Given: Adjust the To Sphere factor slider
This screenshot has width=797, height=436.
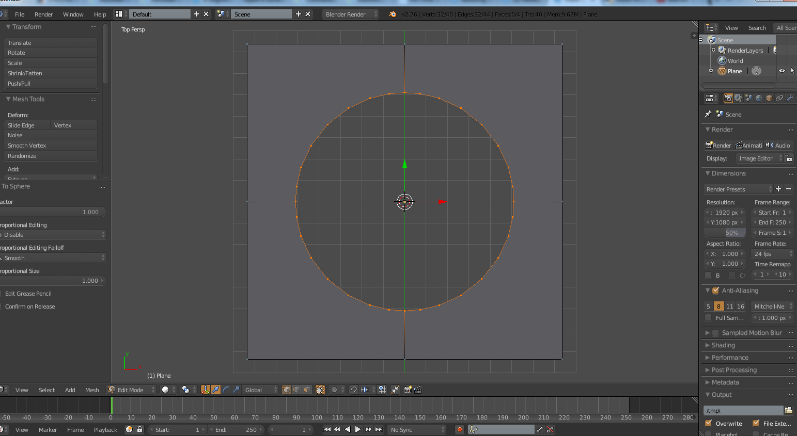Looking at the screenshot, I should [x=52, y=212].
